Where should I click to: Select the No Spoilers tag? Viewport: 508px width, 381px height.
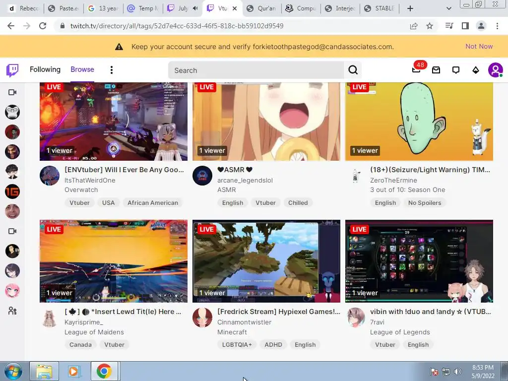[425, 203]
